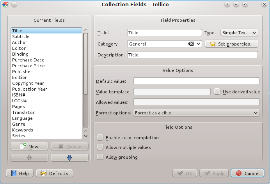Select Translator in the field list
The width and height of the screenshot is (270, 184).
point(46,112)
